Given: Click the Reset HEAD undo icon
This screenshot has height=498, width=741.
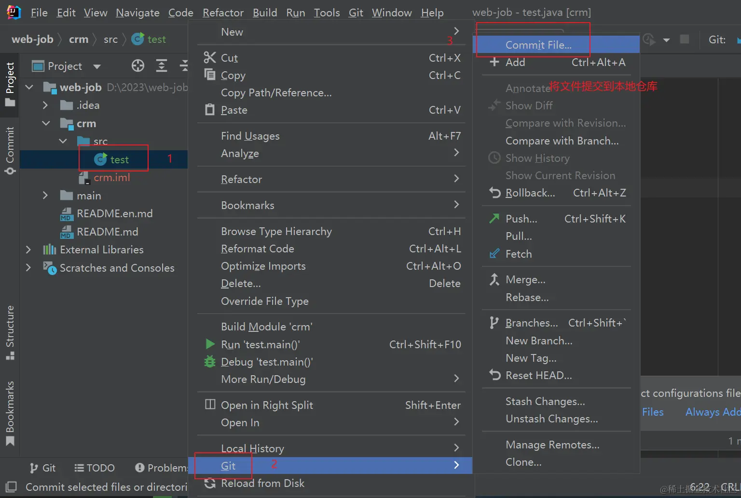Looking at the screenshot, I should pyautogui.click(x=494, y=375).
